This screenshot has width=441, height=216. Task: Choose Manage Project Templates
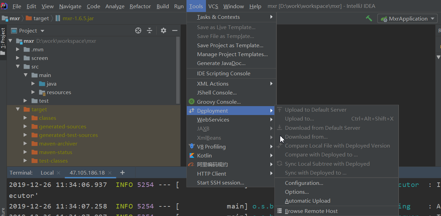[x=231, y=54]
